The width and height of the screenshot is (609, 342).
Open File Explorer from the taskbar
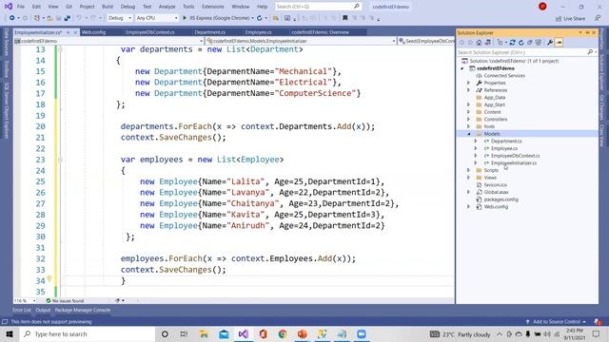[204, 333]
